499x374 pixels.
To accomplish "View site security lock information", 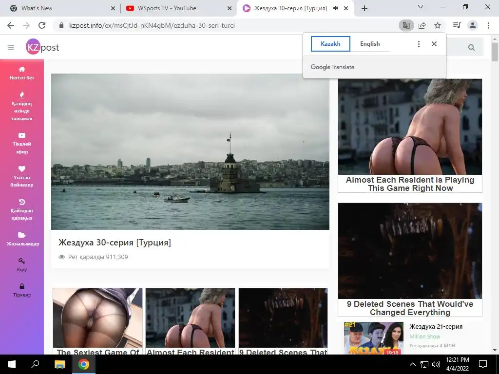I will (x=62, y=25).
